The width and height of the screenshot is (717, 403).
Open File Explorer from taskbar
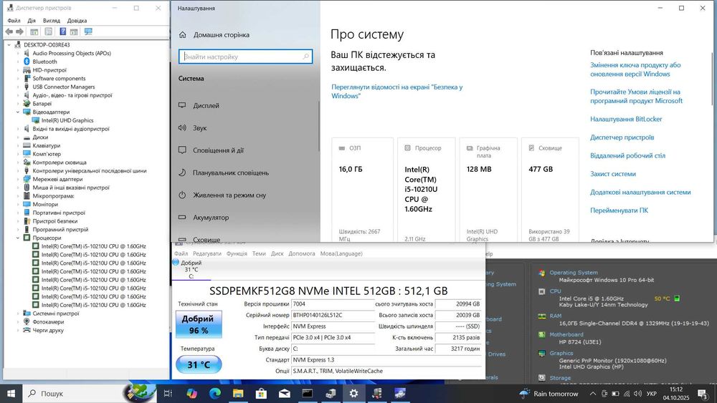pyautogui.click(x=238, y=394)
